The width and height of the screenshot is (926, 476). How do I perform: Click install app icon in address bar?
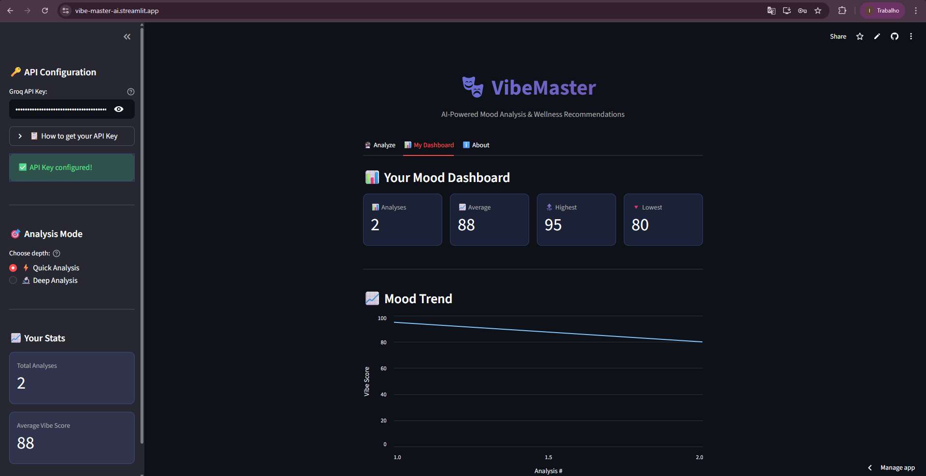click(787, 11)
